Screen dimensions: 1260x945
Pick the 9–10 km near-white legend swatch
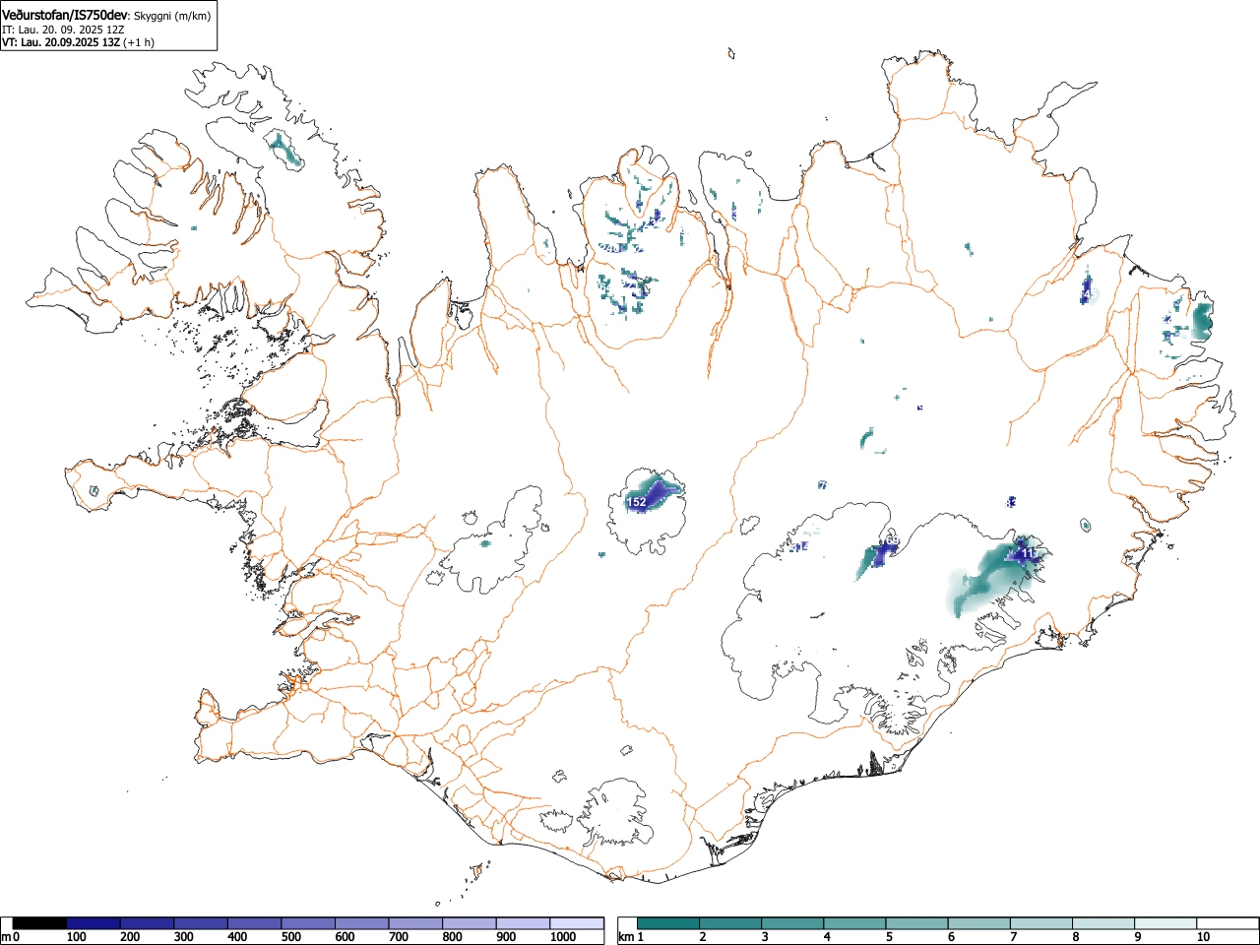[1165, 923]
